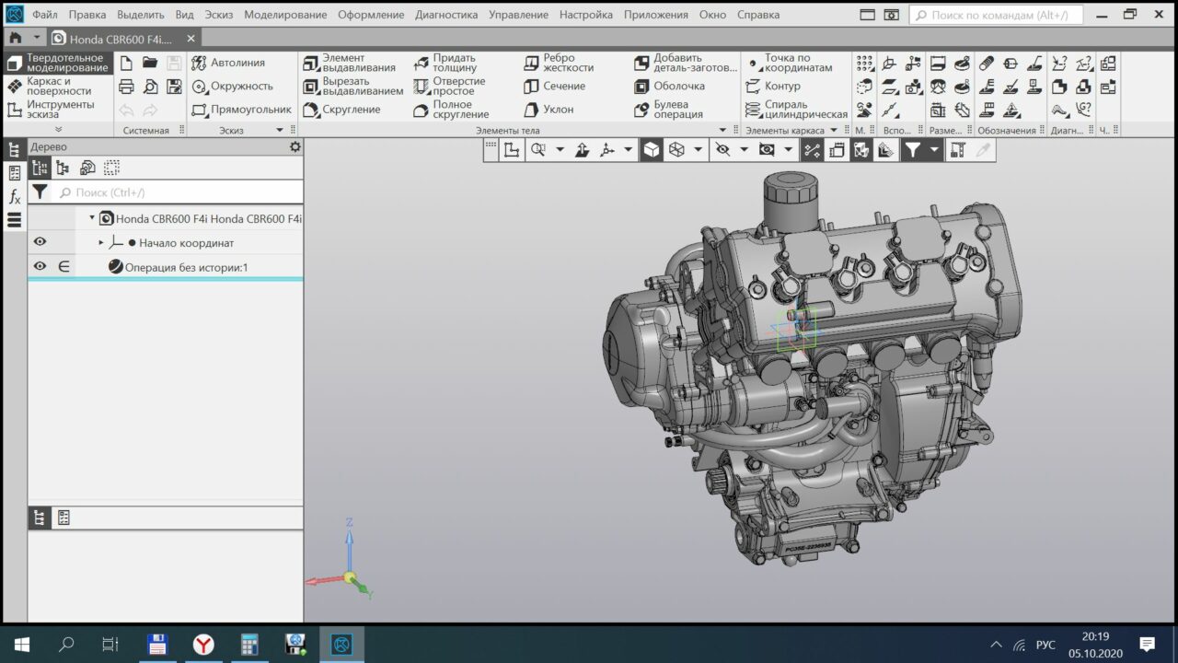The width and height of the screenshot is (1178, 663).
Task: Click Normal-to view icon in view toolbar
Action: (582, 150)
